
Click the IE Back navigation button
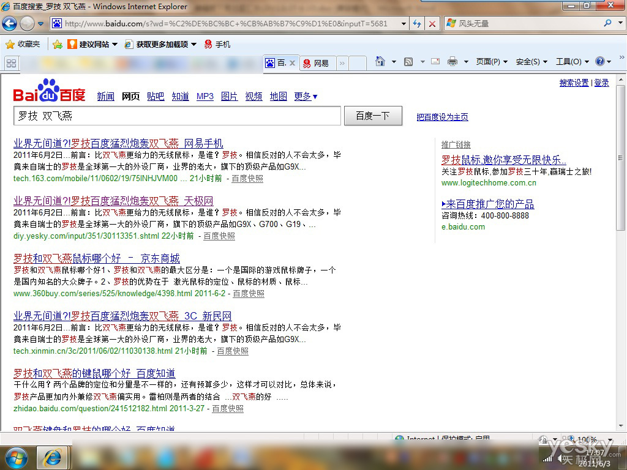pyautogui.click(x=9, y=24)
